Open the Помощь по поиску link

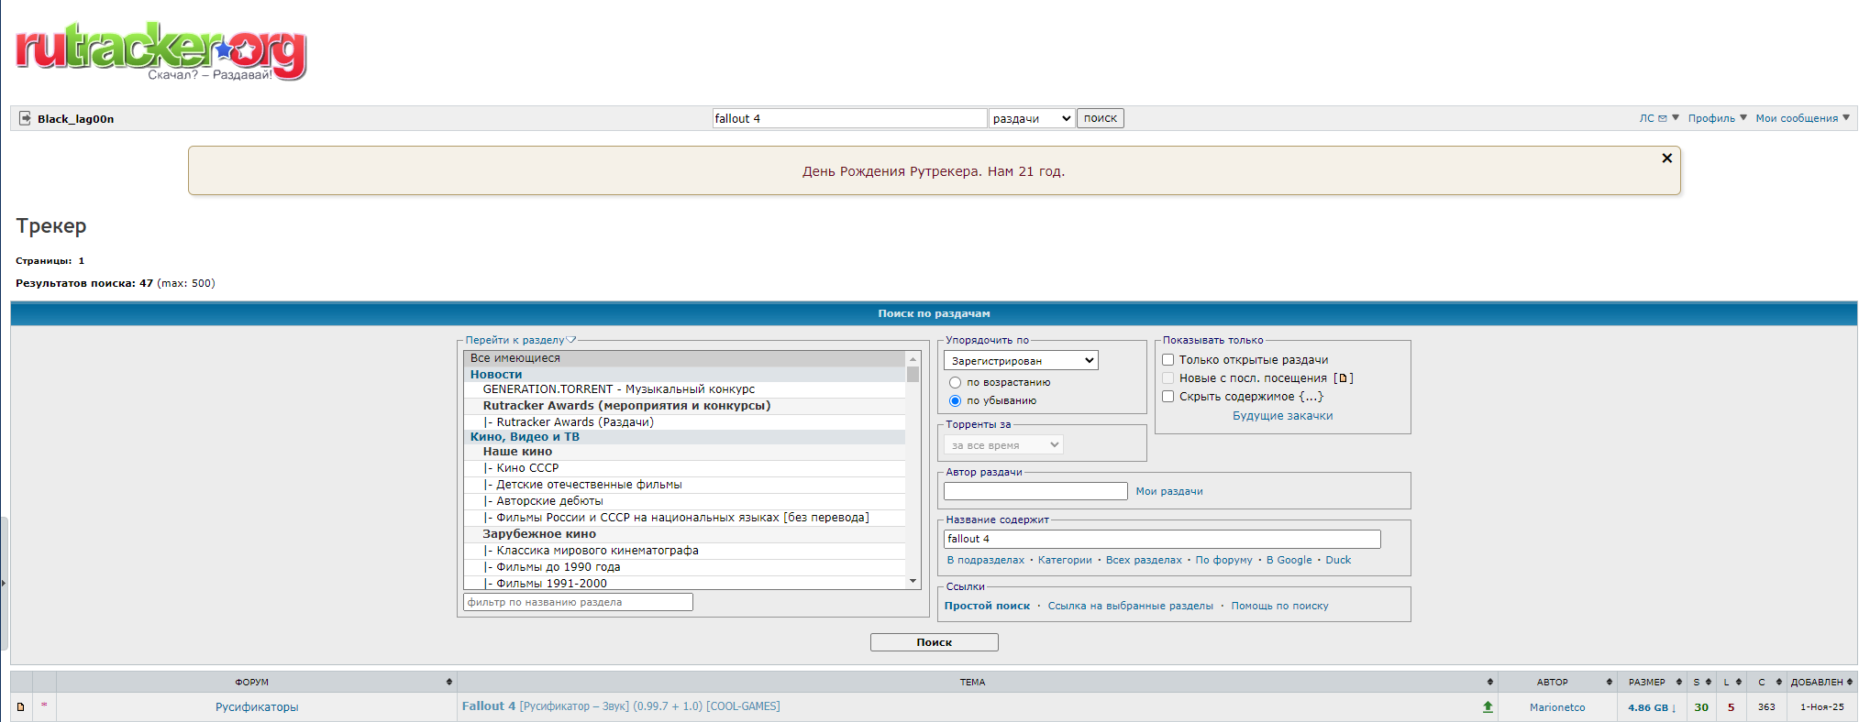[x=1279, y=606]
